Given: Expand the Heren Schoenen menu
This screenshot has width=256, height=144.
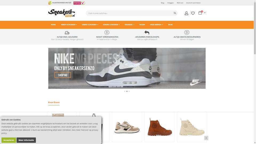Looking at the screenshot, I should pos(69,25).
